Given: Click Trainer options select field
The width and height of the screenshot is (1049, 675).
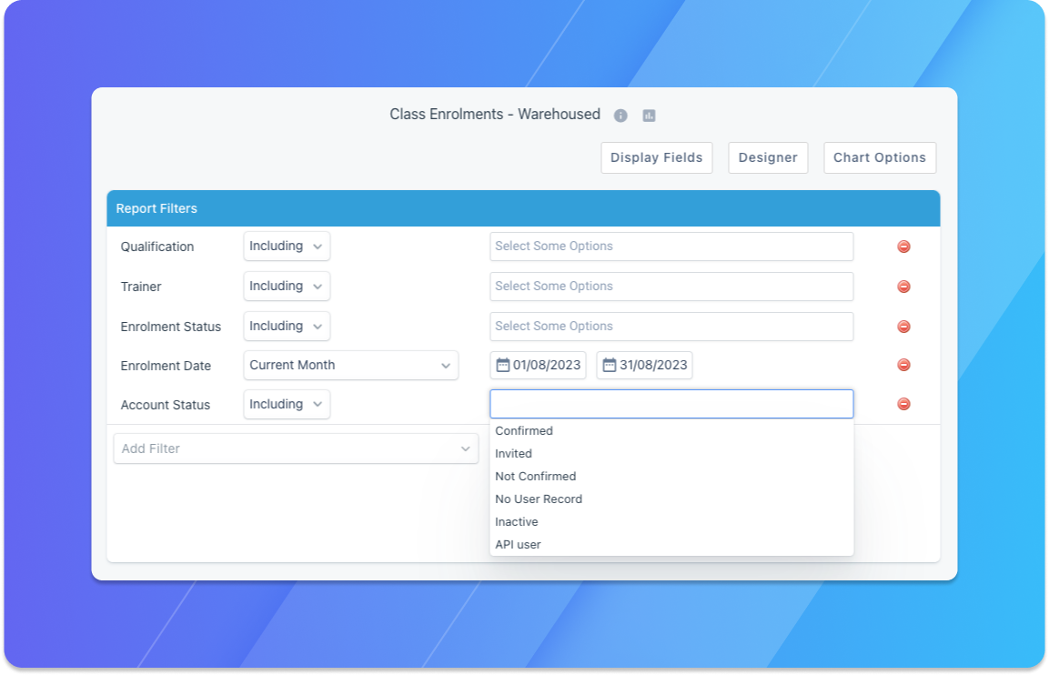Looking at the screenshot, I should pyautogui.click(x=671, y=287).
